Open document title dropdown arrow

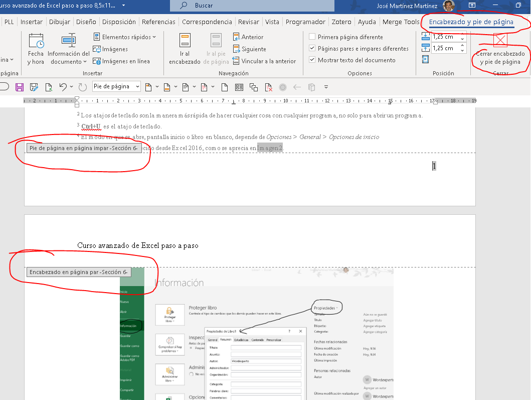[124, 6]
